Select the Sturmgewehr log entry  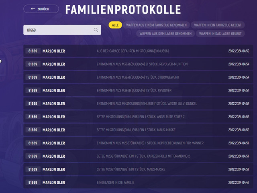point(138,77)
